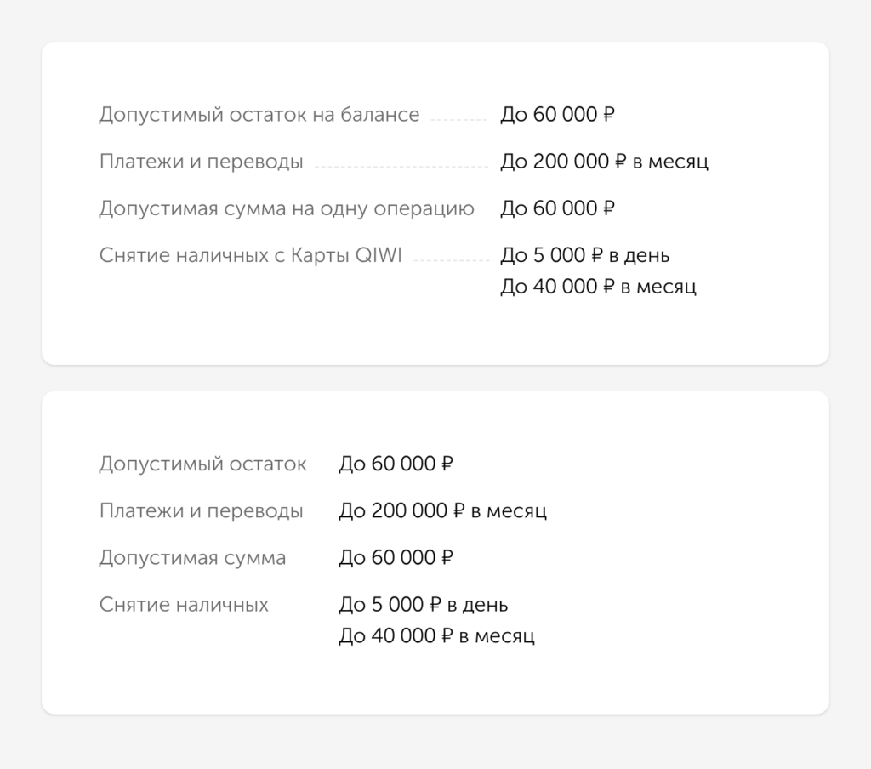Click 'Платежи и переводы' in top card
The height and width of the screenshot is (769, 871).
(201, 162)
